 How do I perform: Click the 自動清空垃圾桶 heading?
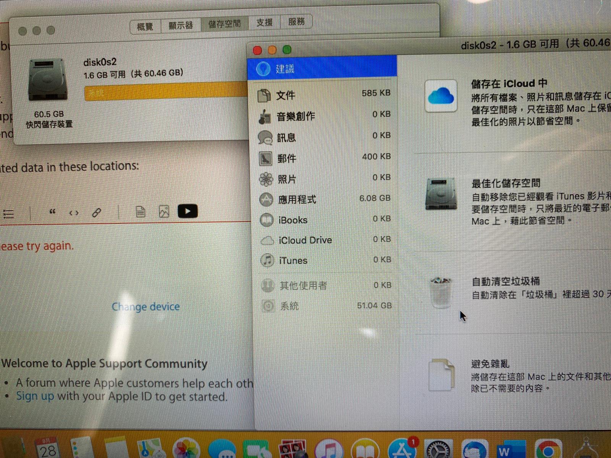tap(506, 281)
